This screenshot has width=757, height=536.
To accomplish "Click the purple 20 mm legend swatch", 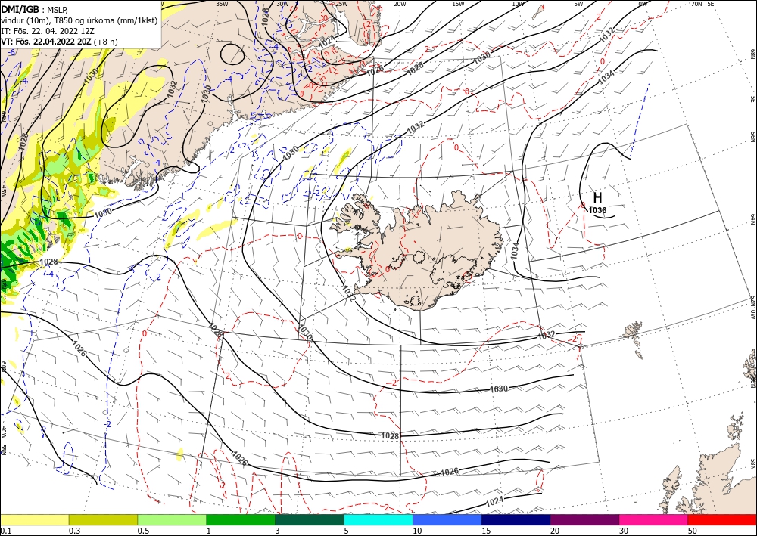I will (x=584, y=519).
